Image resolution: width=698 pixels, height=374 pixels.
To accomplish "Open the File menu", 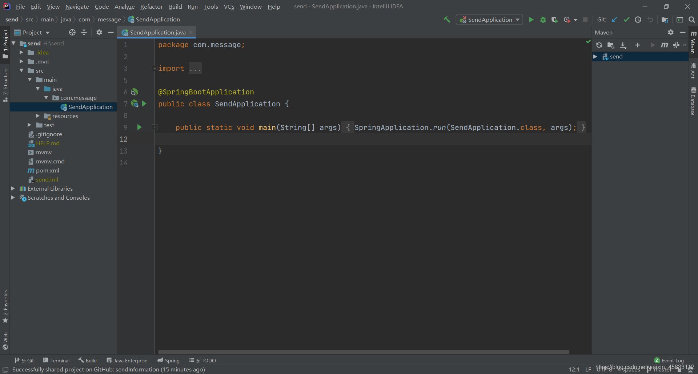I will [x=20, y=7].
